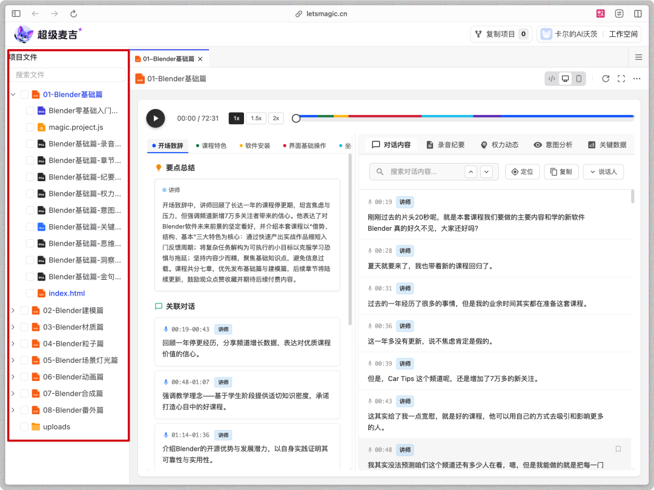The image size is (654, 490).
Task: Click the 复制 copy icon button
Action: click(x=561, y=171)
